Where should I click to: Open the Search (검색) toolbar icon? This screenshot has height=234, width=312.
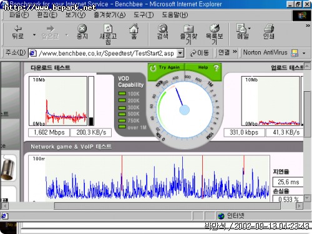163,28
